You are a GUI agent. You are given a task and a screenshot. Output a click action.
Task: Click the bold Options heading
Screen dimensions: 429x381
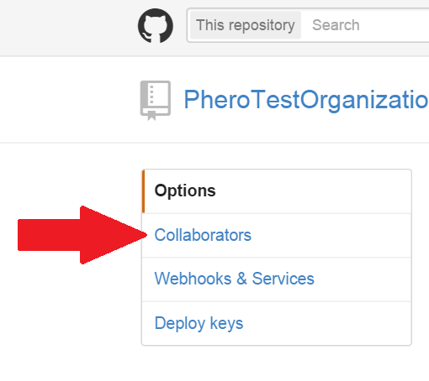tap(185, 190)
